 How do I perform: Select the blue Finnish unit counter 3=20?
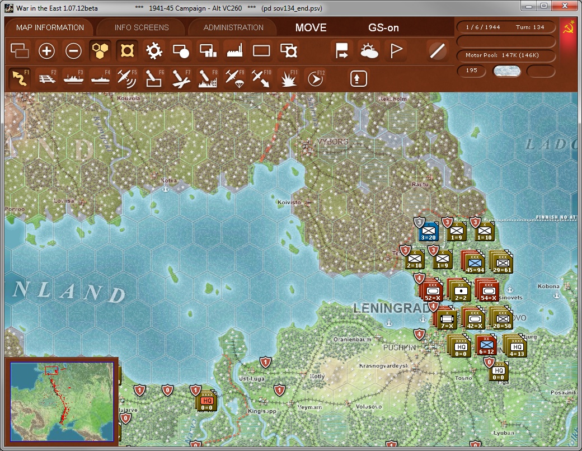point(429,232)
